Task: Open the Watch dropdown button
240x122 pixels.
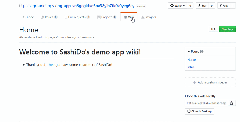Action: tap(178, 6)
